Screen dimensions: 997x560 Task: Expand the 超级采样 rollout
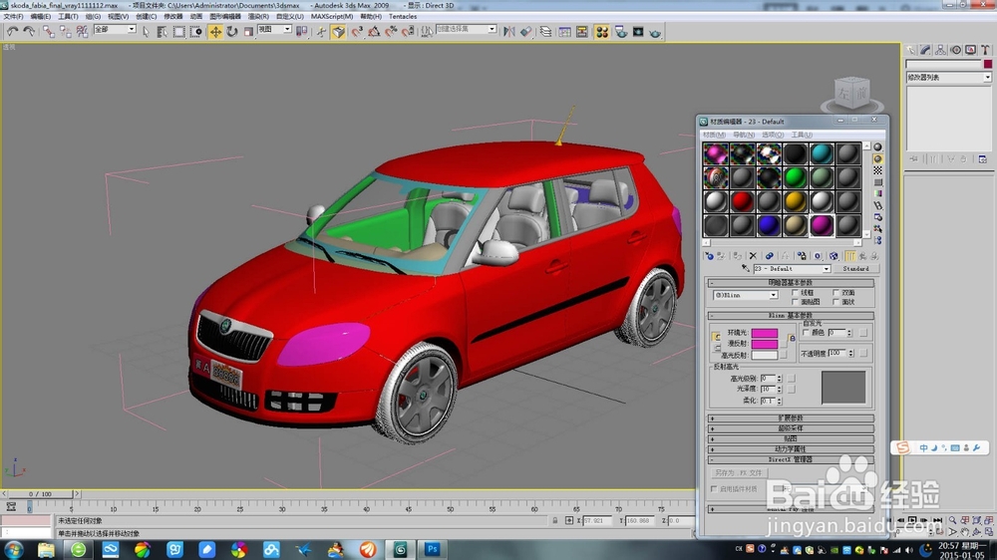(x=791, y=428)
